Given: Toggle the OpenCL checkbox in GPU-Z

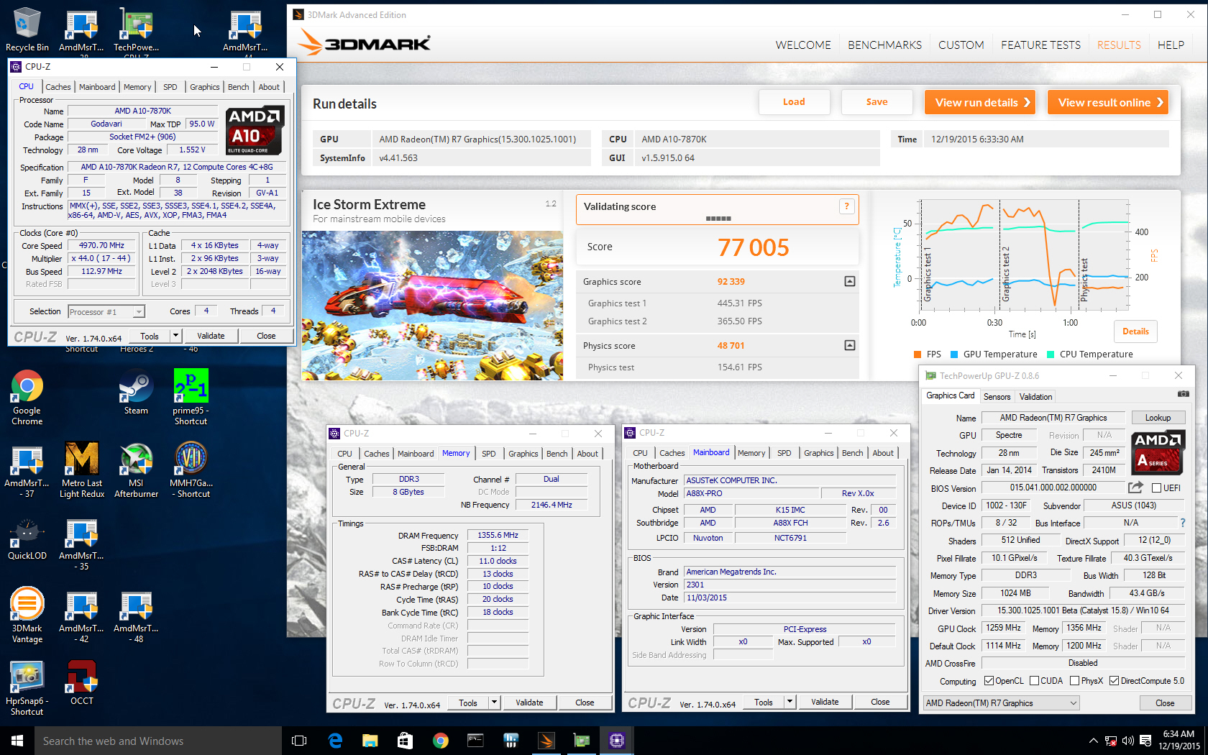Looking at the screenshot, I should (x=989, y=681).
